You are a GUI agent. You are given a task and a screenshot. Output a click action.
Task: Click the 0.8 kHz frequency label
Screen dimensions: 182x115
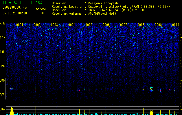pyautogui.click(x=3, y=80)
